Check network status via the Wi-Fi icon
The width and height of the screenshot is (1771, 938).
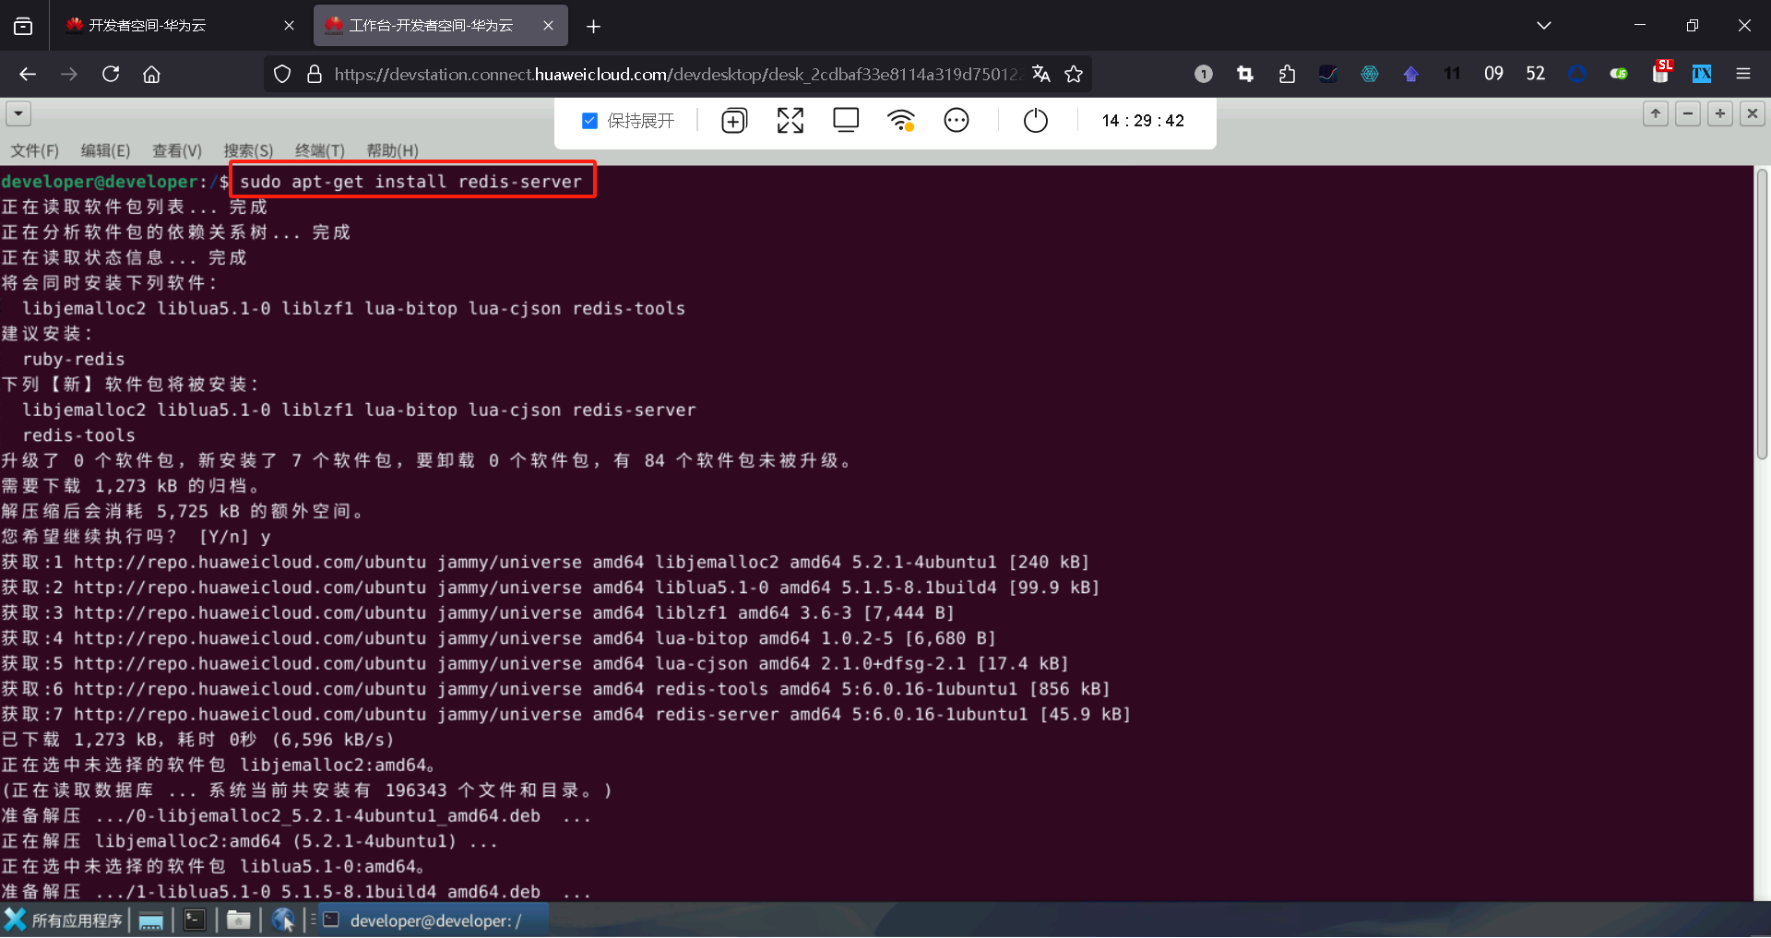coord(901,121)
